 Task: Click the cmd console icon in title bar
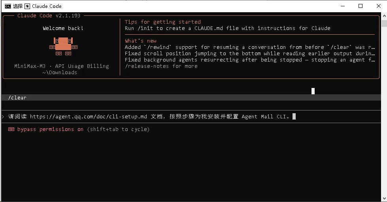[8, 6]
